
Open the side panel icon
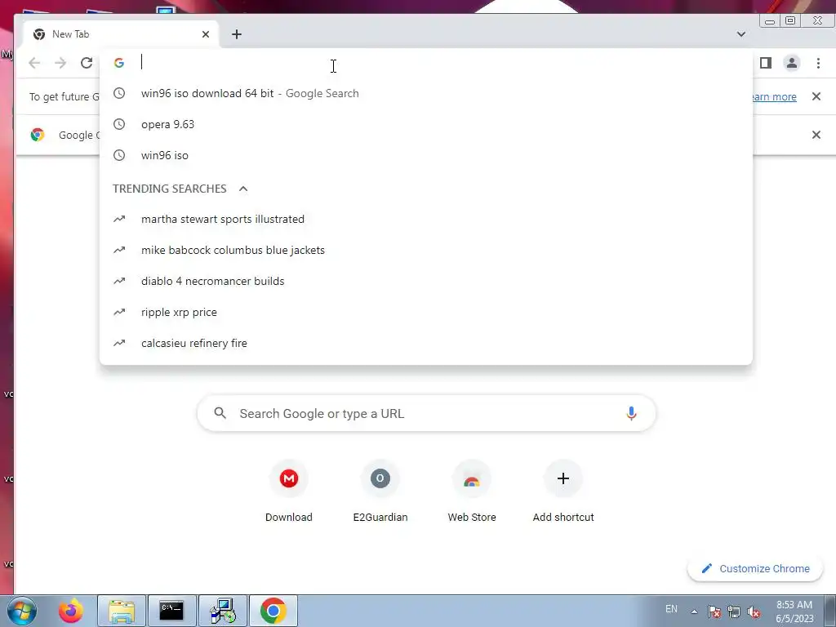pyautogui.click(x=766, y=63)
